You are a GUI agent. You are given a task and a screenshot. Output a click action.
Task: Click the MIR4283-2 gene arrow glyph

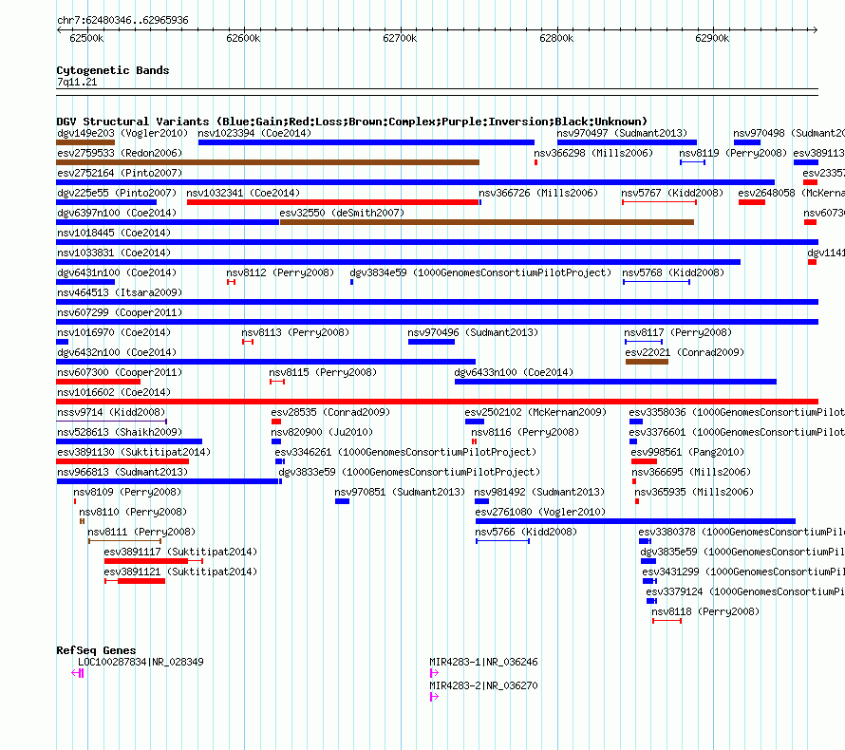tap(434, 697)
